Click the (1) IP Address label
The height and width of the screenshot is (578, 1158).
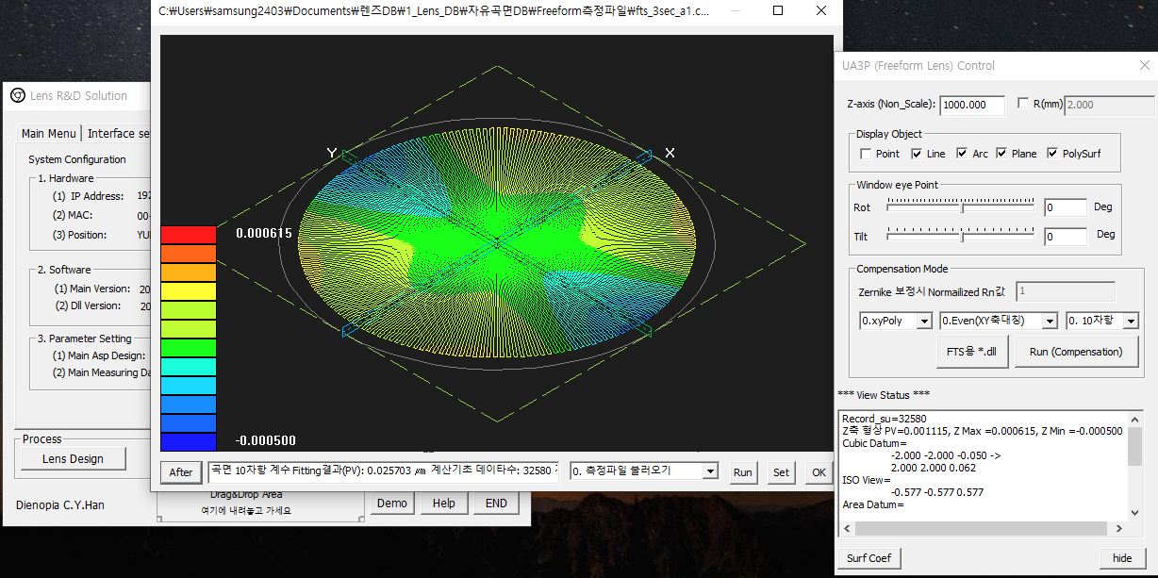click(x=88, y=196)
